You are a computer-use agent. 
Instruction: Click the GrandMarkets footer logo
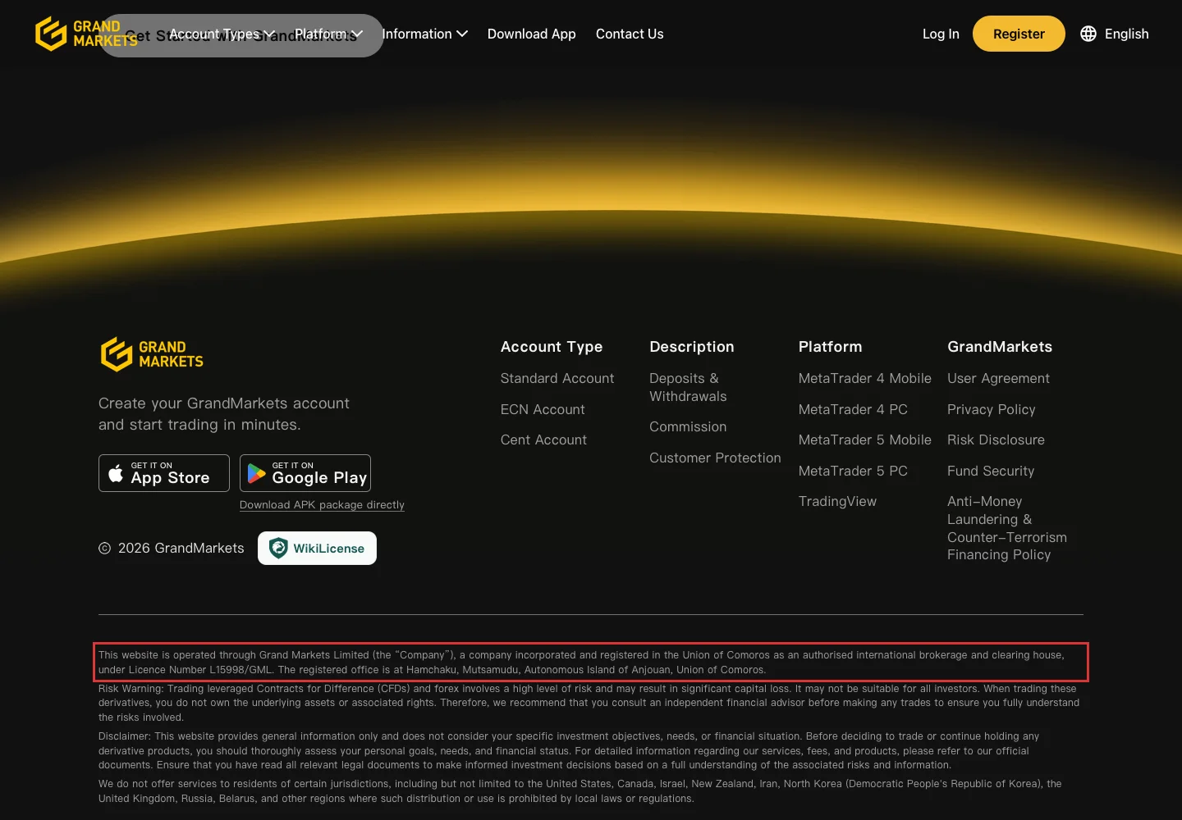click(x=152, y=354)
